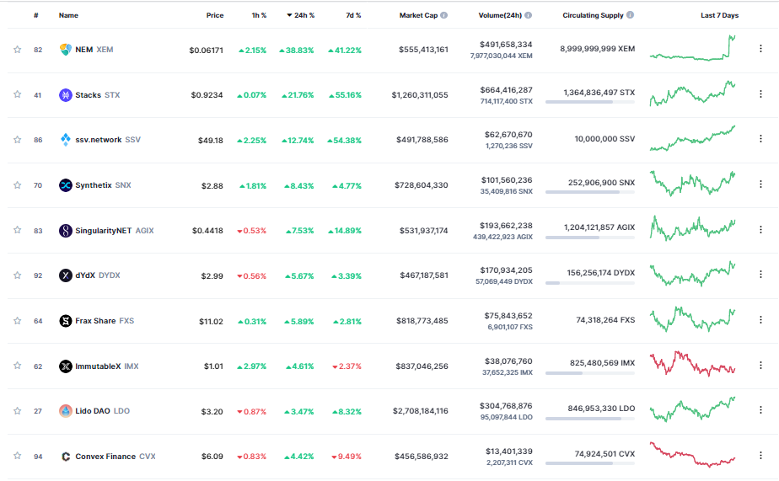The image size is (779, 481).
Task: Click the NEM coin logo
Action: pos(66,50)
